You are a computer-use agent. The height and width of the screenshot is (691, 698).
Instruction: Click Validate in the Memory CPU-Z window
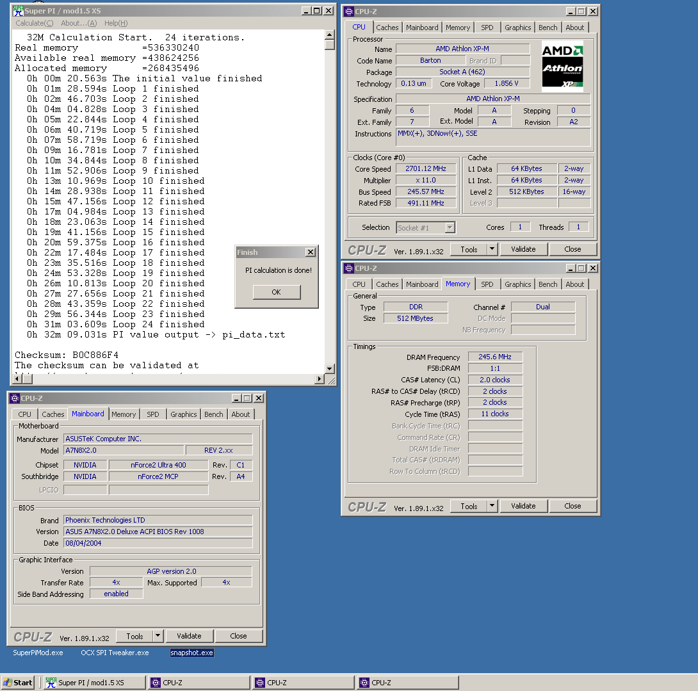tap(524, 506)
